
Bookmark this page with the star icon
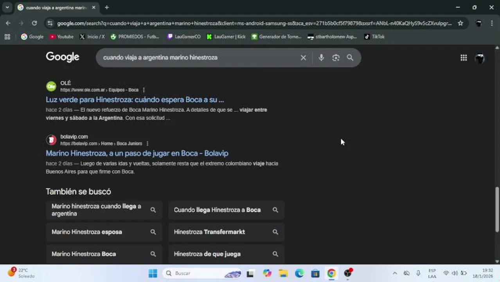pos(460,23)
